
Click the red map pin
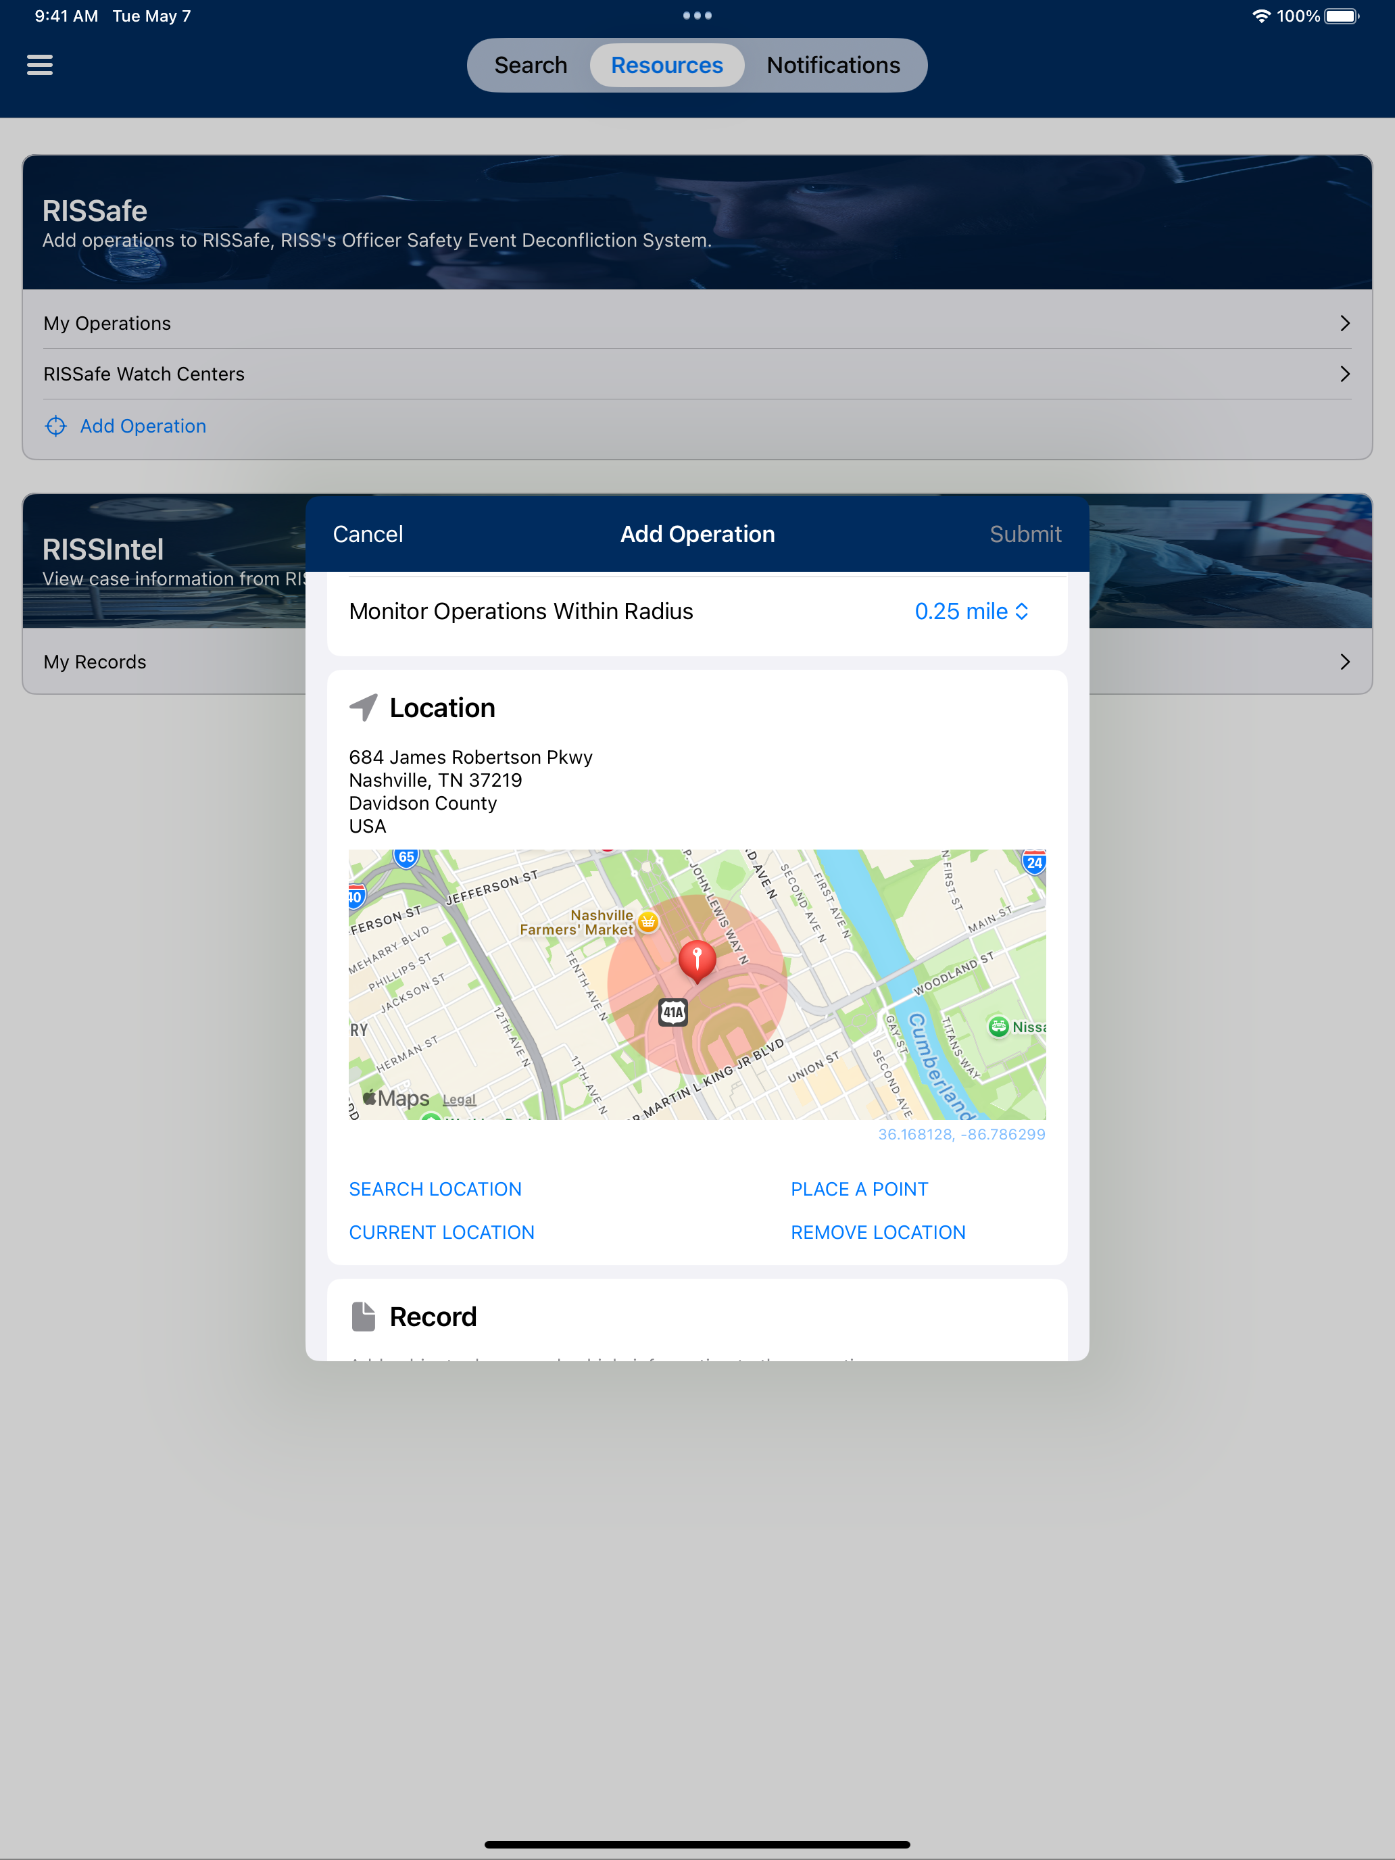click(x=697, y=960)
